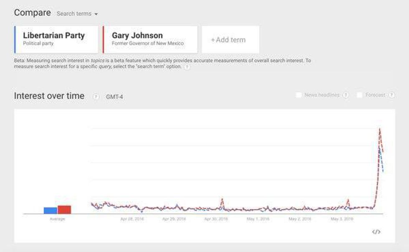The width and height of the screenshot is (409, 252).
Task: Select the Libertarian Party term card
Action: [56, 40]
